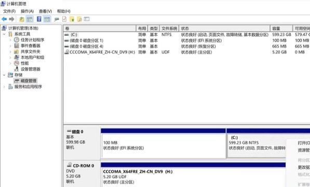Expand the 本地用户和组 node
This screenshot has height=187, width=310.
pyautogui.click(x=10, y=58)
